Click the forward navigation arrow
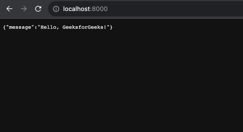243x132 pixels. (x=24, y=9)
